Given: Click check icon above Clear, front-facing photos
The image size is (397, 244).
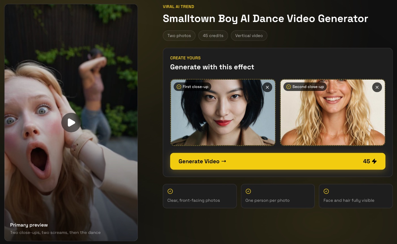Looking at the screenshot, I should [170, 191].
